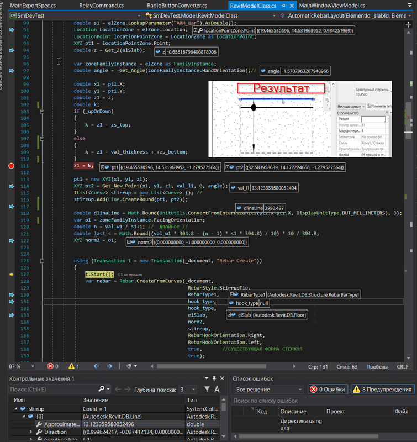Toggle the bookmark on line 97

[x=12, y=71]
